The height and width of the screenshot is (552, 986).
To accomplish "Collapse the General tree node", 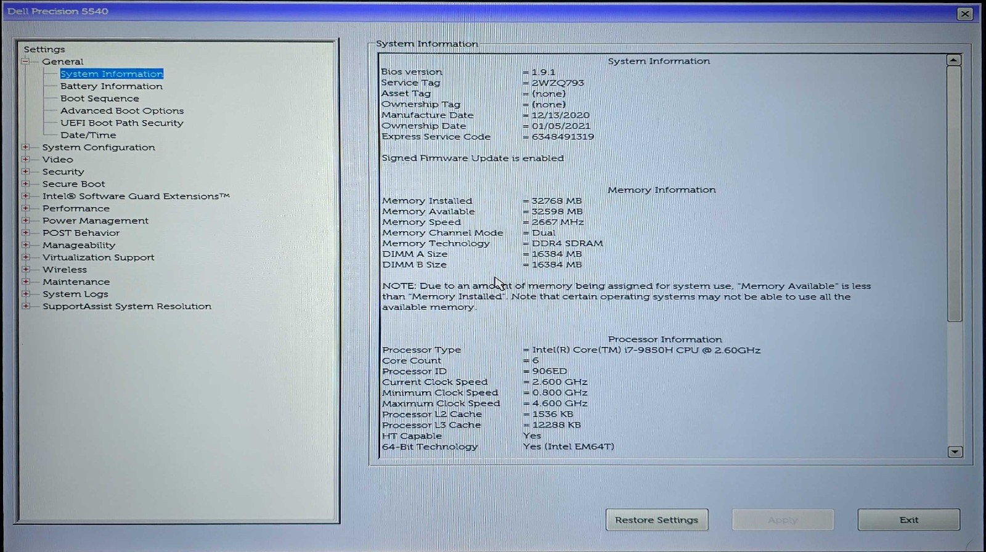I will (26, 62).
